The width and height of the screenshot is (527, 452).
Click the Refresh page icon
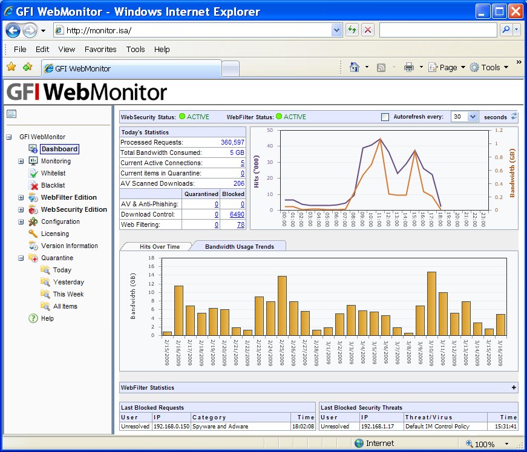(352, 30)
